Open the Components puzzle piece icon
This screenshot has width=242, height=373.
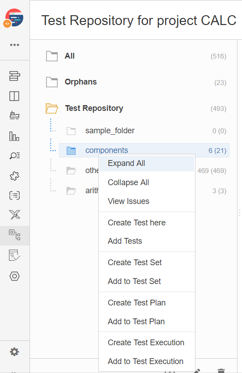pos(14,176)
